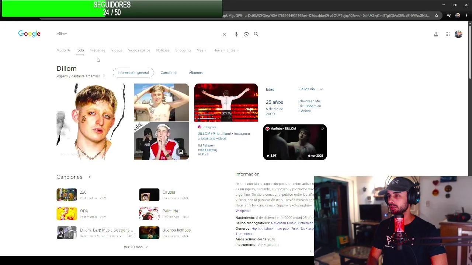Screen dimensions: 472x265
Task: Open the Trap latino genre link
Action: point(244,234)
